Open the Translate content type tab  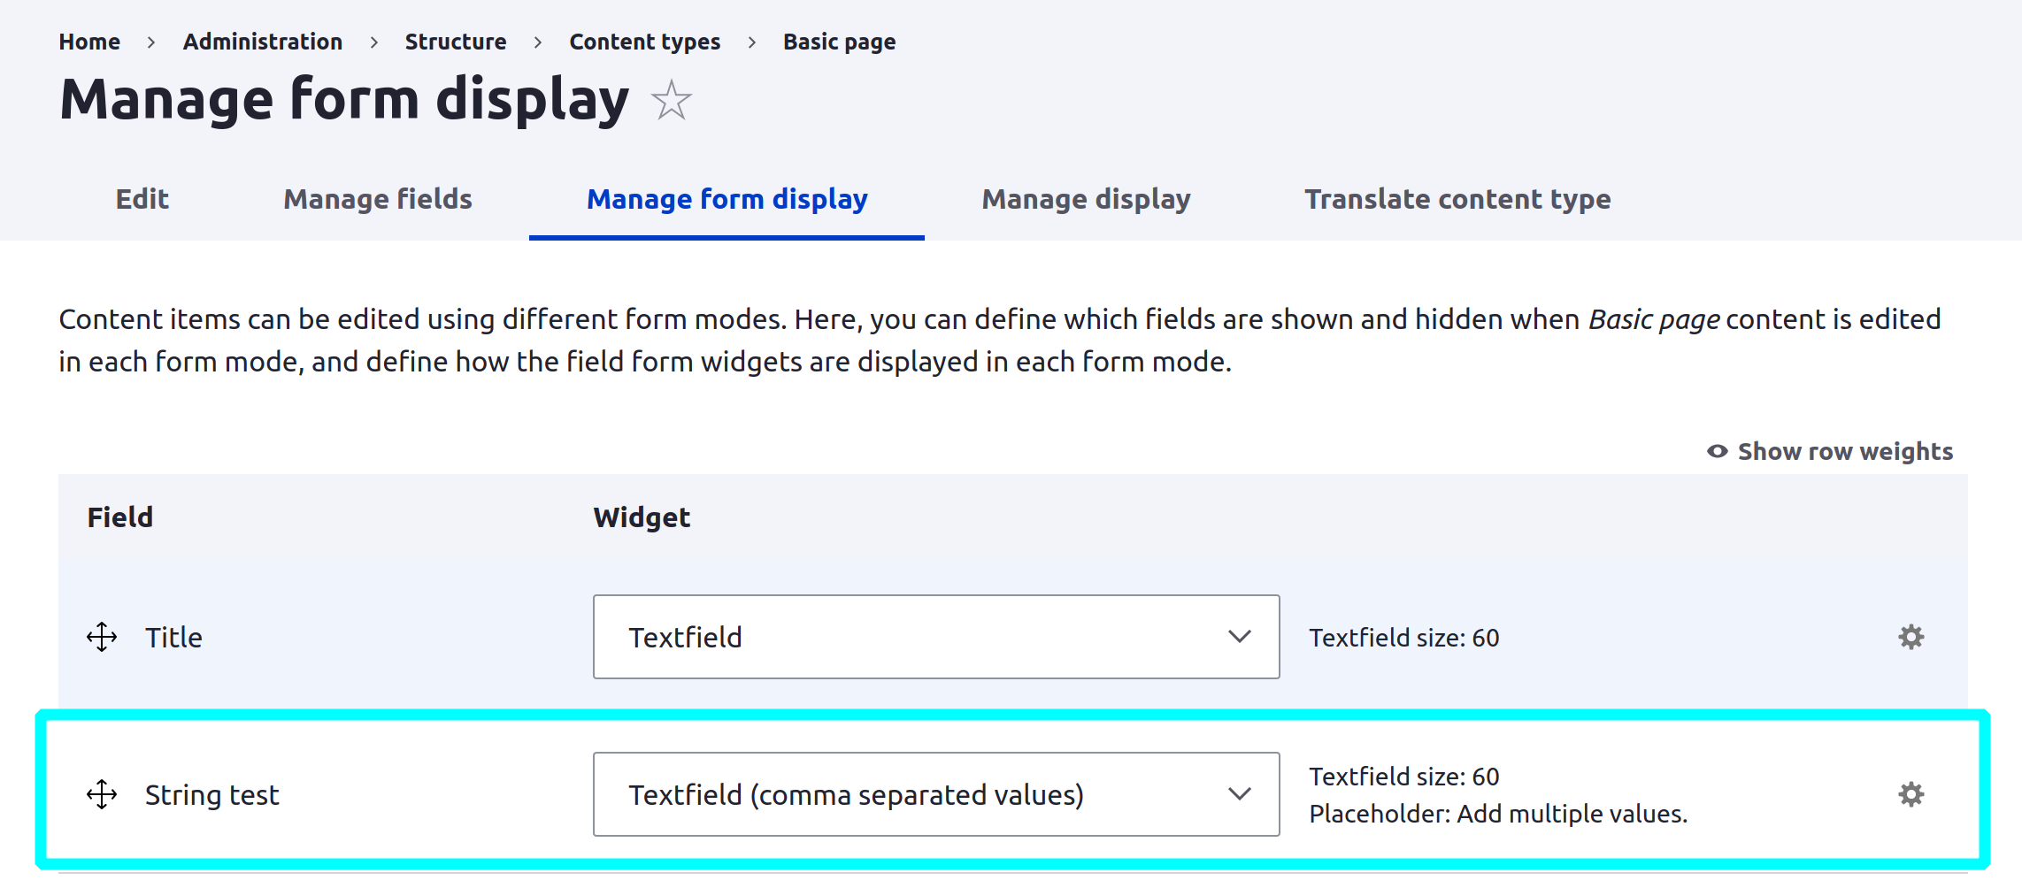click(1457, 199)
